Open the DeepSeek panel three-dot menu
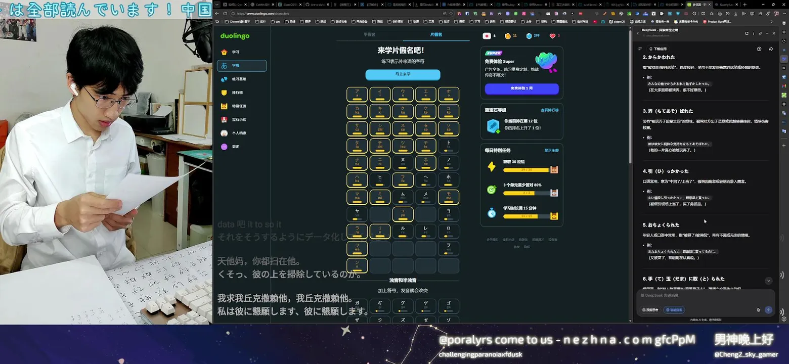 754,33
